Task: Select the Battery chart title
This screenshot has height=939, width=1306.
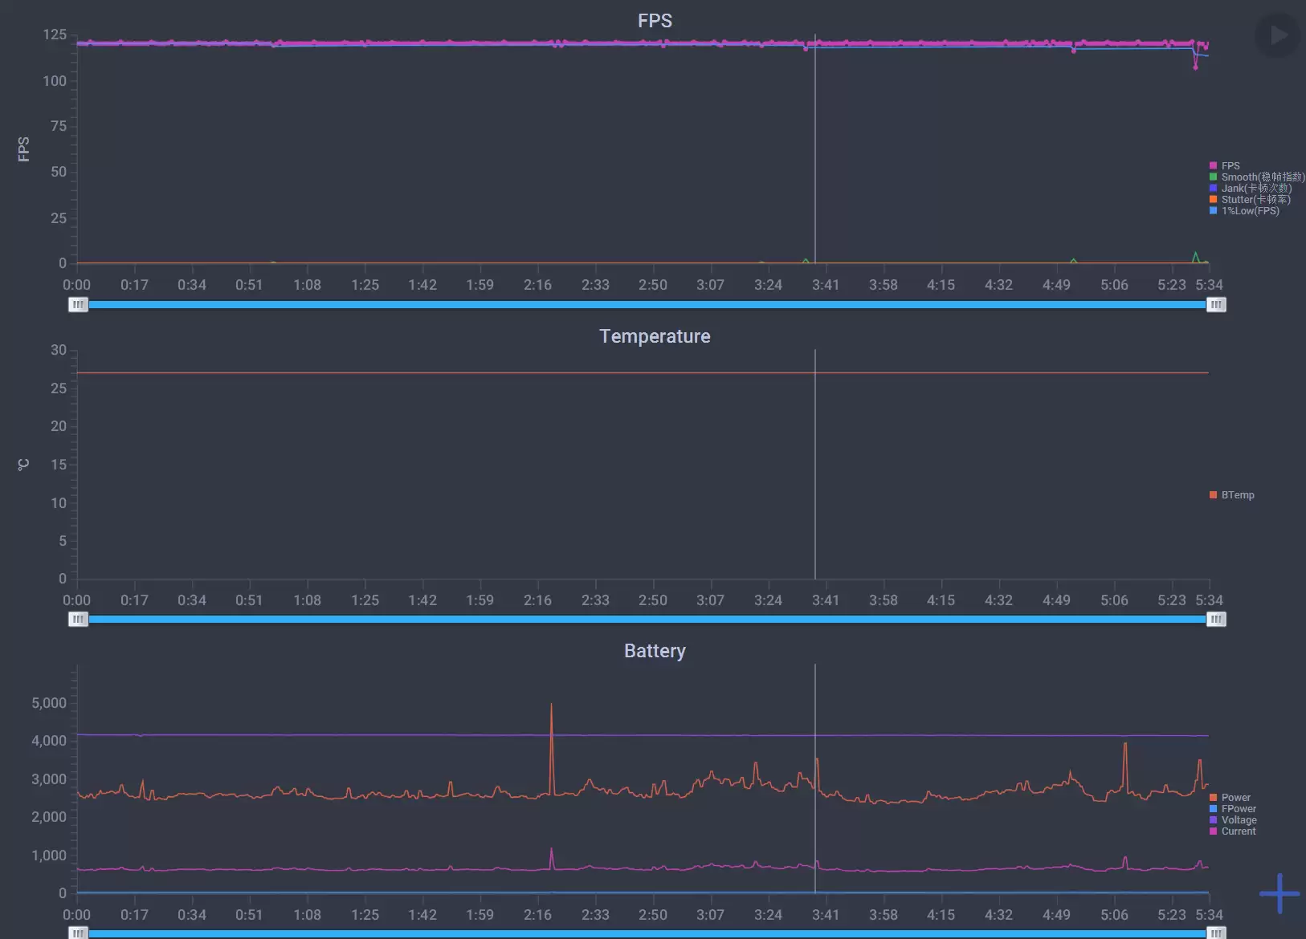Action: (655, 651)
